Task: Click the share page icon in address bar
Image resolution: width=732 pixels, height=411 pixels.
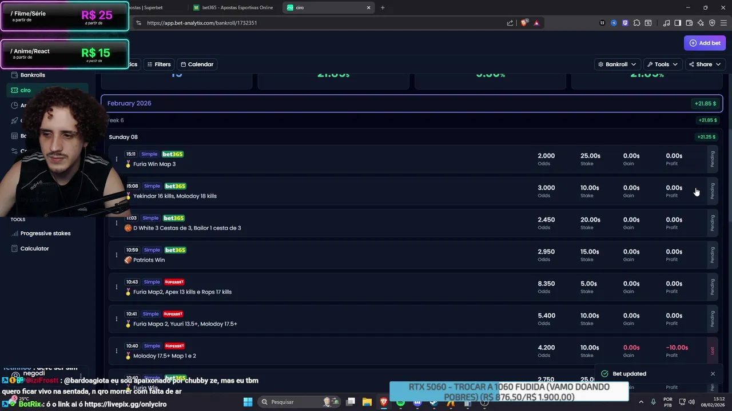Action: (x=510, y=23)
